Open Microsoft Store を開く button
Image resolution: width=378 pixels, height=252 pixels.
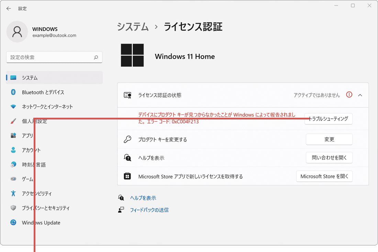tap(324, 176)
